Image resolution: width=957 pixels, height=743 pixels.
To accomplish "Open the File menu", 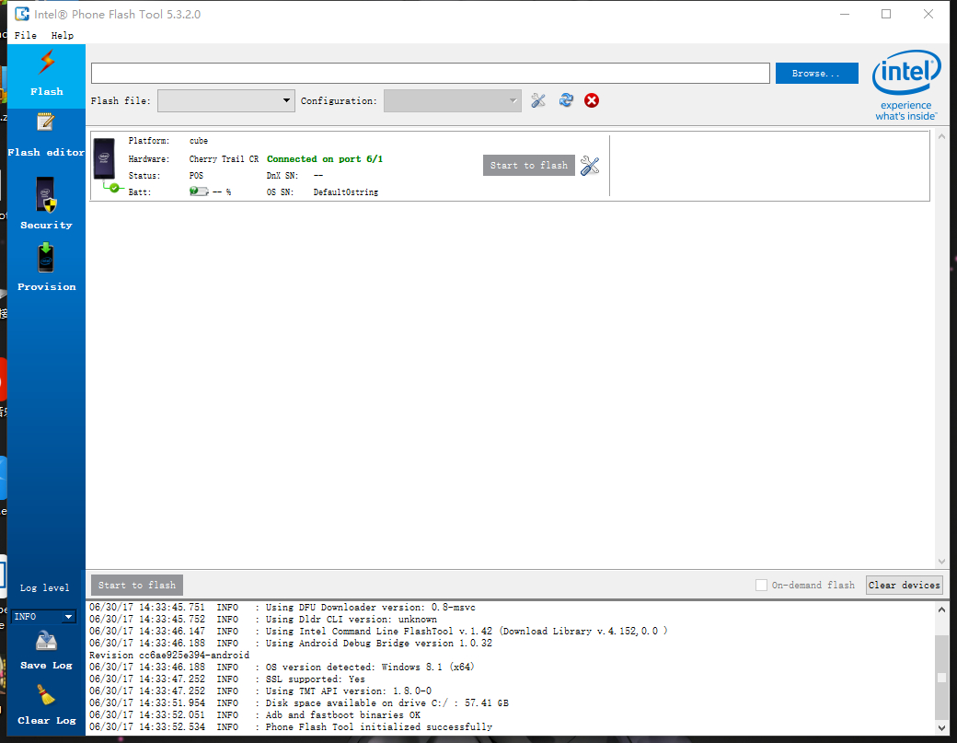I will (x=26, y=35).
